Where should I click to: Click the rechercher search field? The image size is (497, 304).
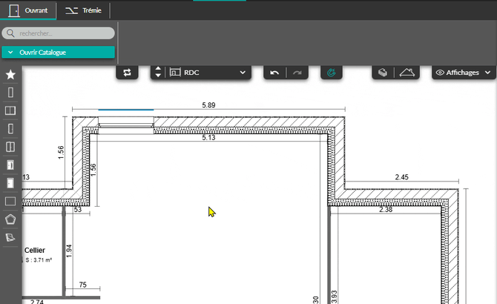(59, 33)
